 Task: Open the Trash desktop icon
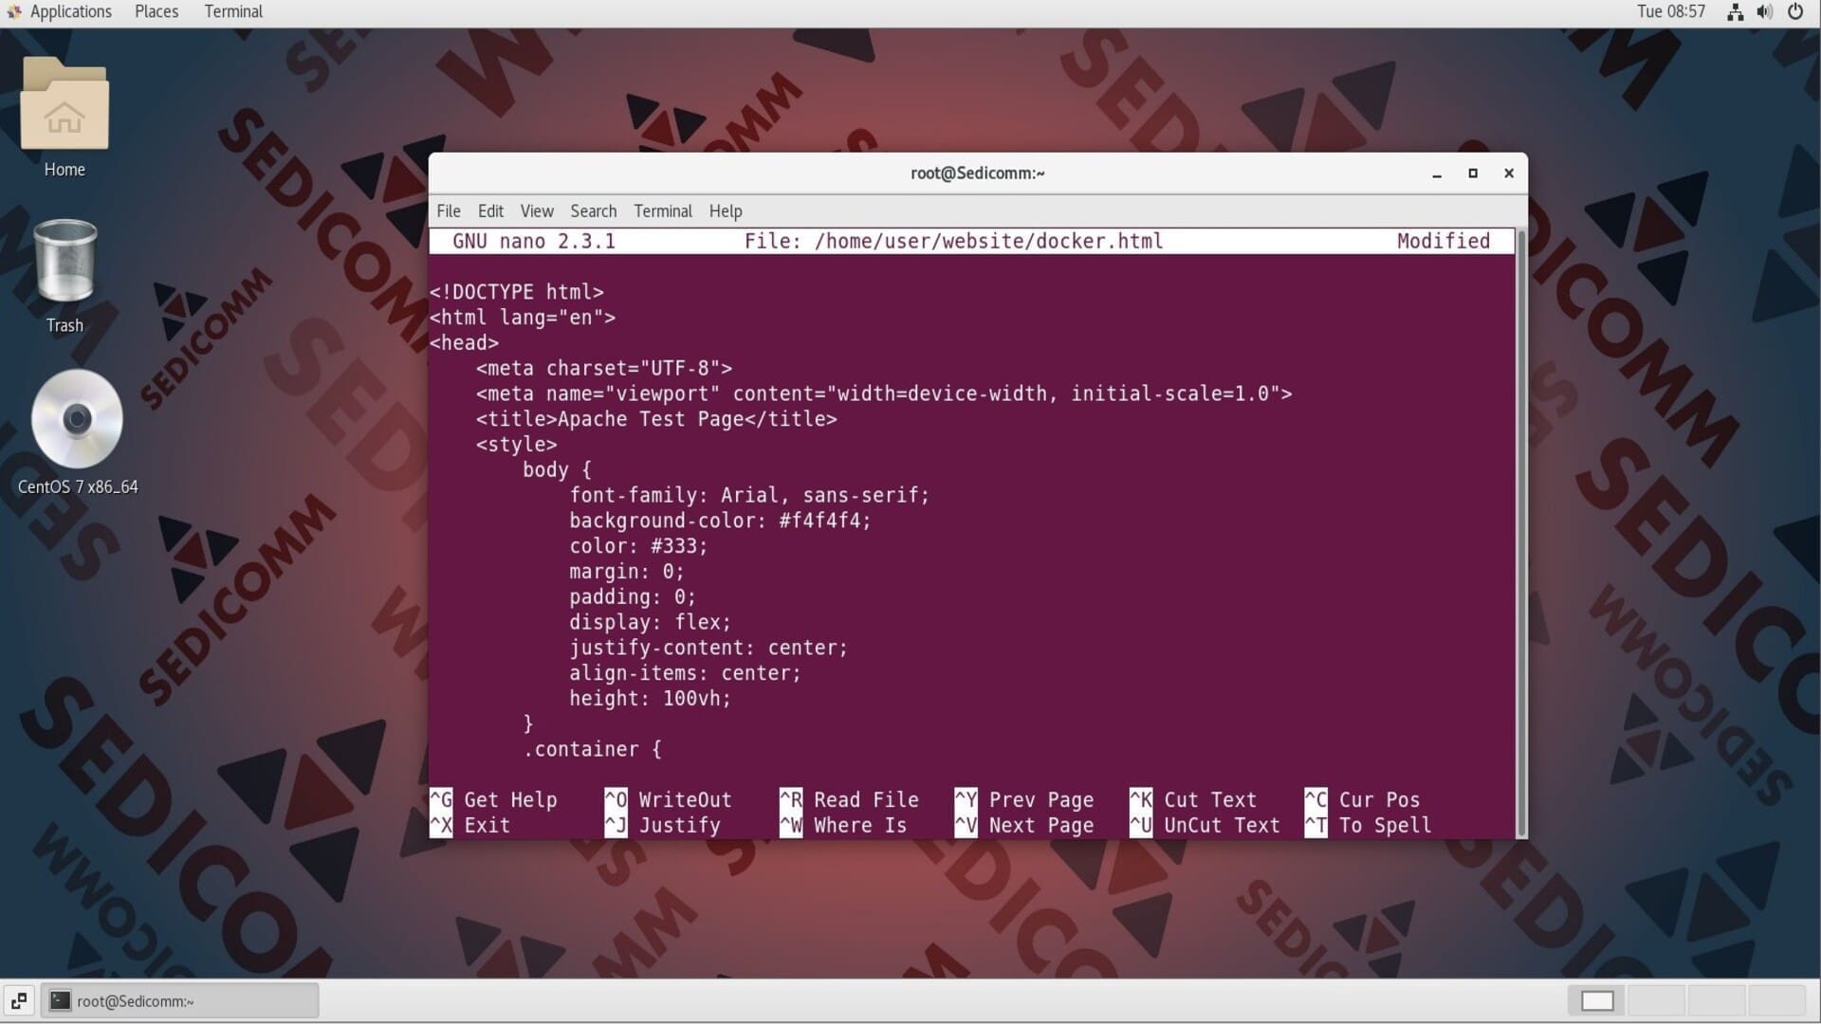point(64,263)
